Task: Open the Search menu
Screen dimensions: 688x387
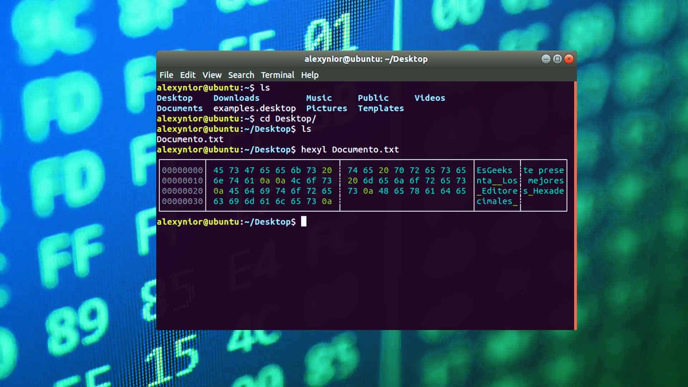Action: tap(240, 75)
